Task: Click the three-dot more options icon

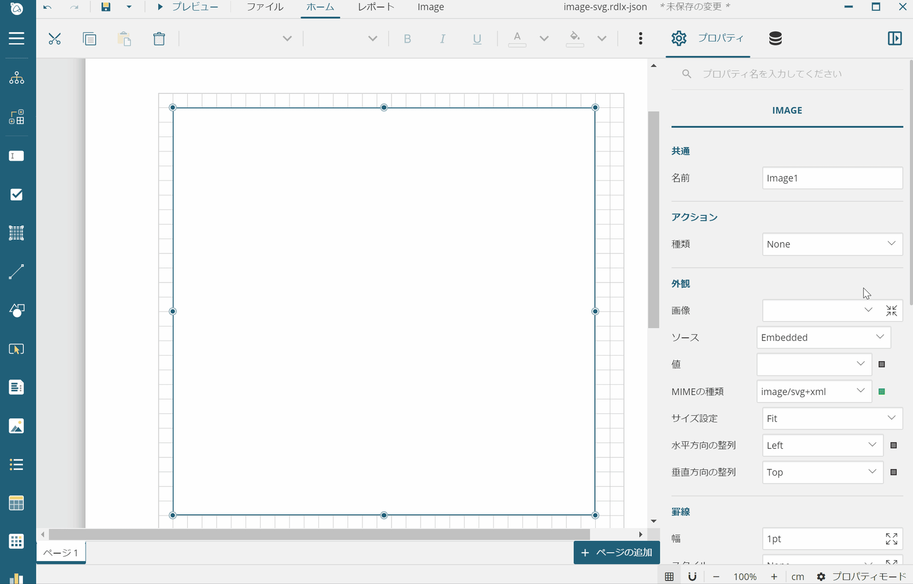Action: pos(640,38)
